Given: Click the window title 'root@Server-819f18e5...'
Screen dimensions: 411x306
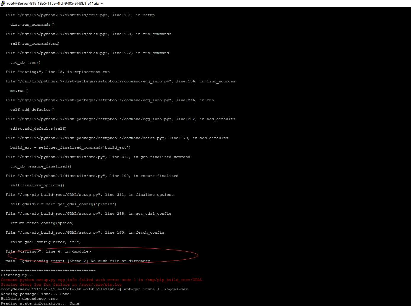Looking at the screenshot, I should coord(55,4).
